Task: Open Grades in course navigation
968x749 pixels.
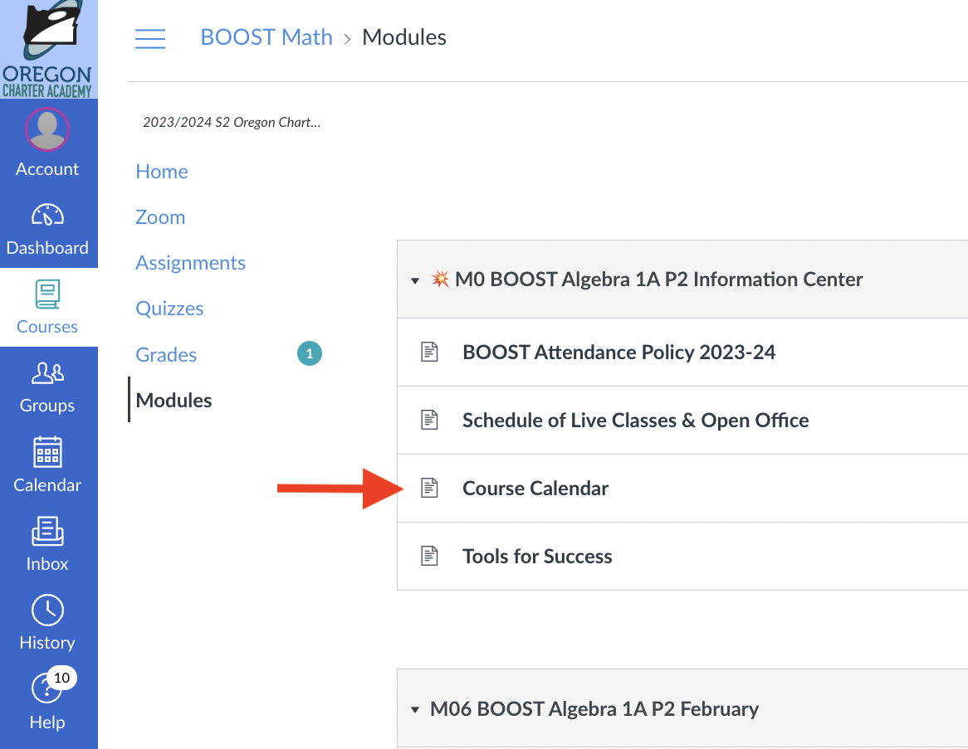Action: (x=166, y=355)
